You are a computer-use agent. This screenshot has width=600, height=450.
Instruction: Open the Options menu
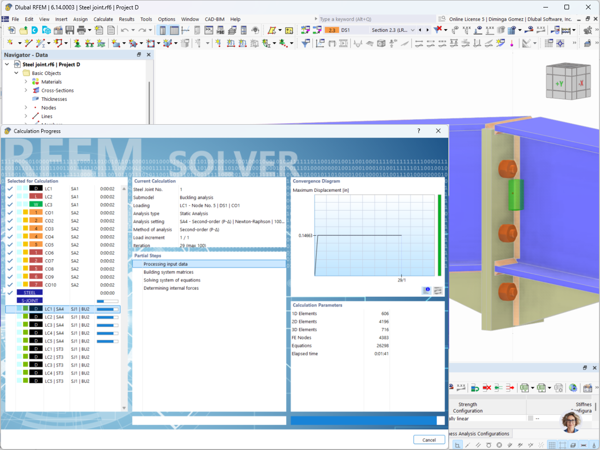pyautogui.click(x=167, y=19)
